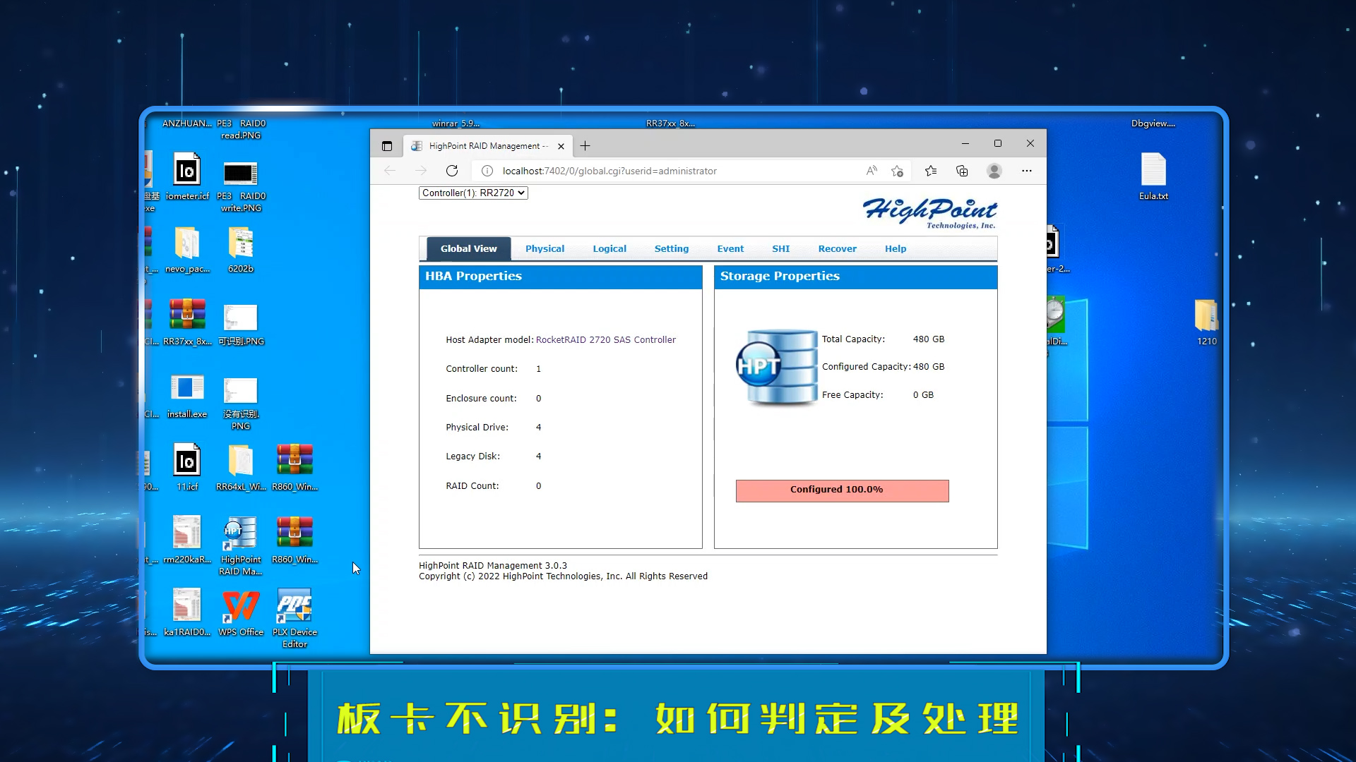Click the Configured 100.0% progress bar

coord(842,490)
